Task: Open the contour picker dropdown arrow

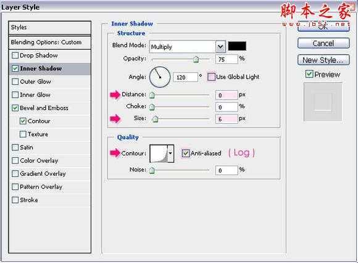Action: [x=170, y=153]
